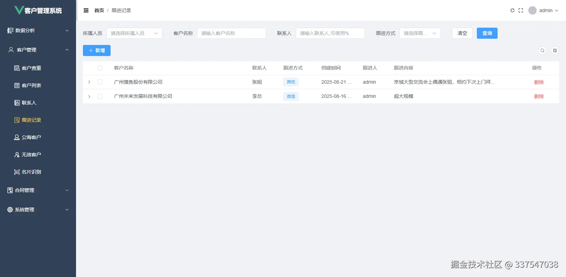This screenshot has width=566, height=277.
Task: Click the 客户管理系统 title text
Action: (43, 11)
